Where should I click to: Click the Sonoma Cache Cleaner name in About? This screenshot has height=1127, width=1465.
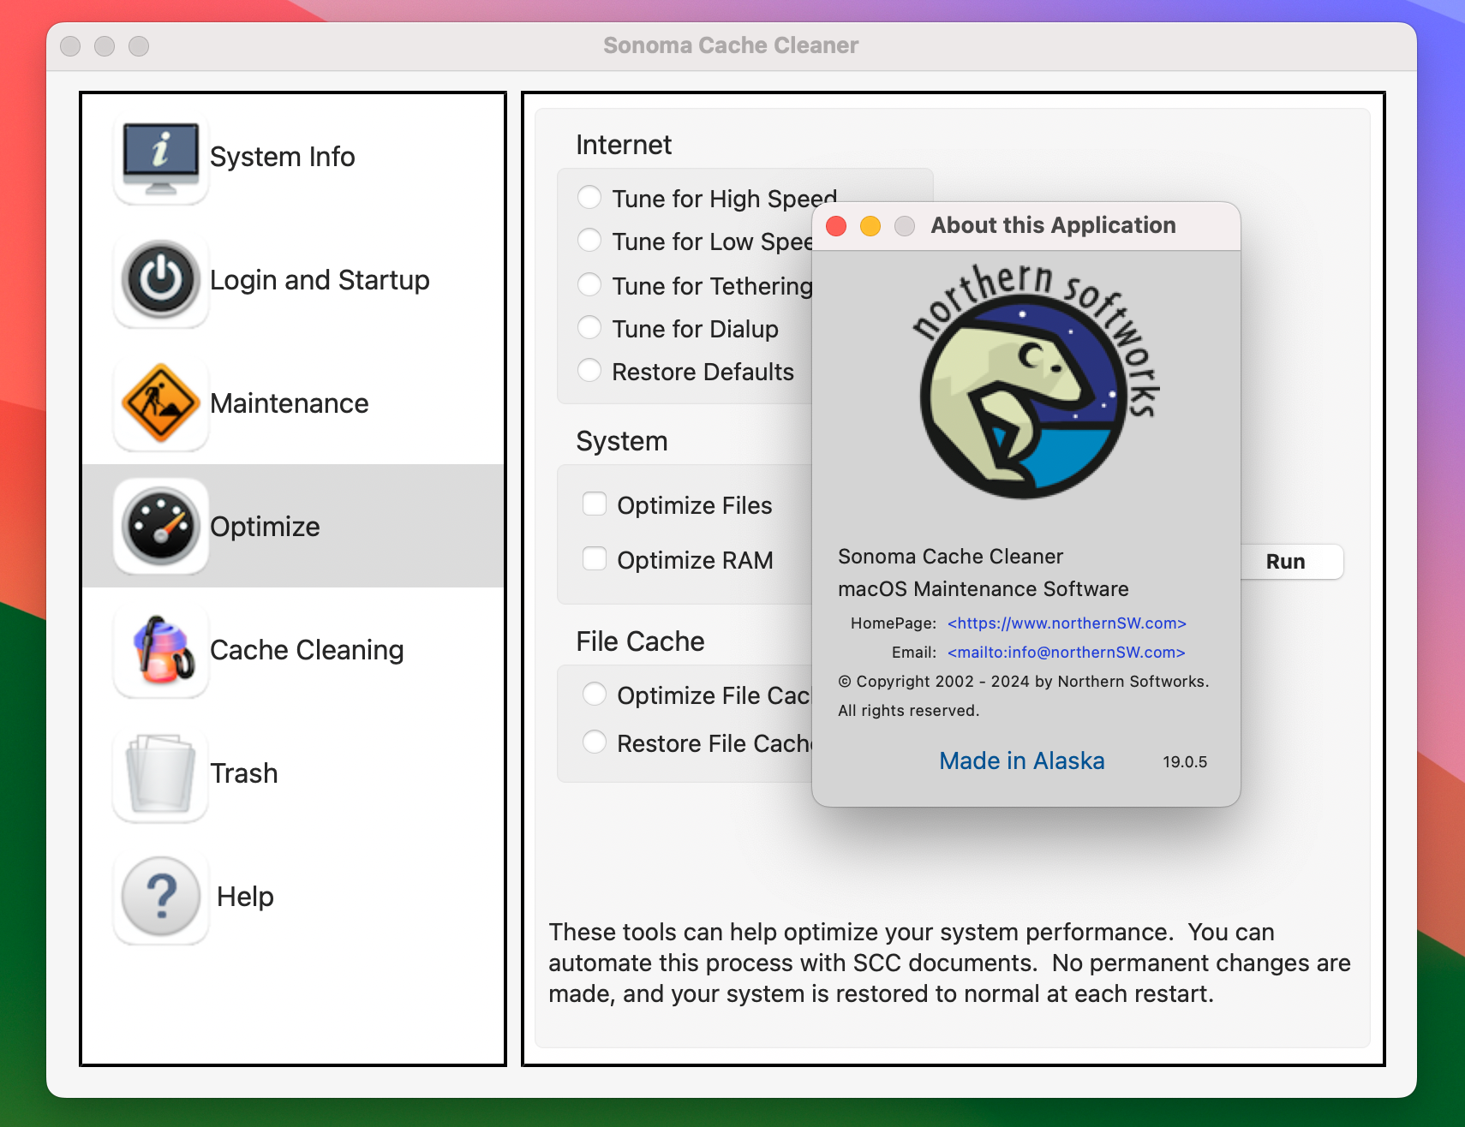tap(950, 557)
